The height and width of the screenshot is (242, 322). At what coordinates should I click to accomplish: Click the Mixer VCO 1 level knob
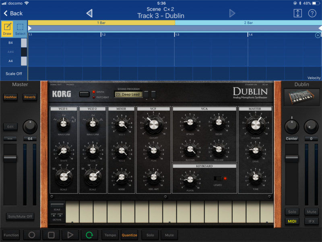[x=122, y=124]
